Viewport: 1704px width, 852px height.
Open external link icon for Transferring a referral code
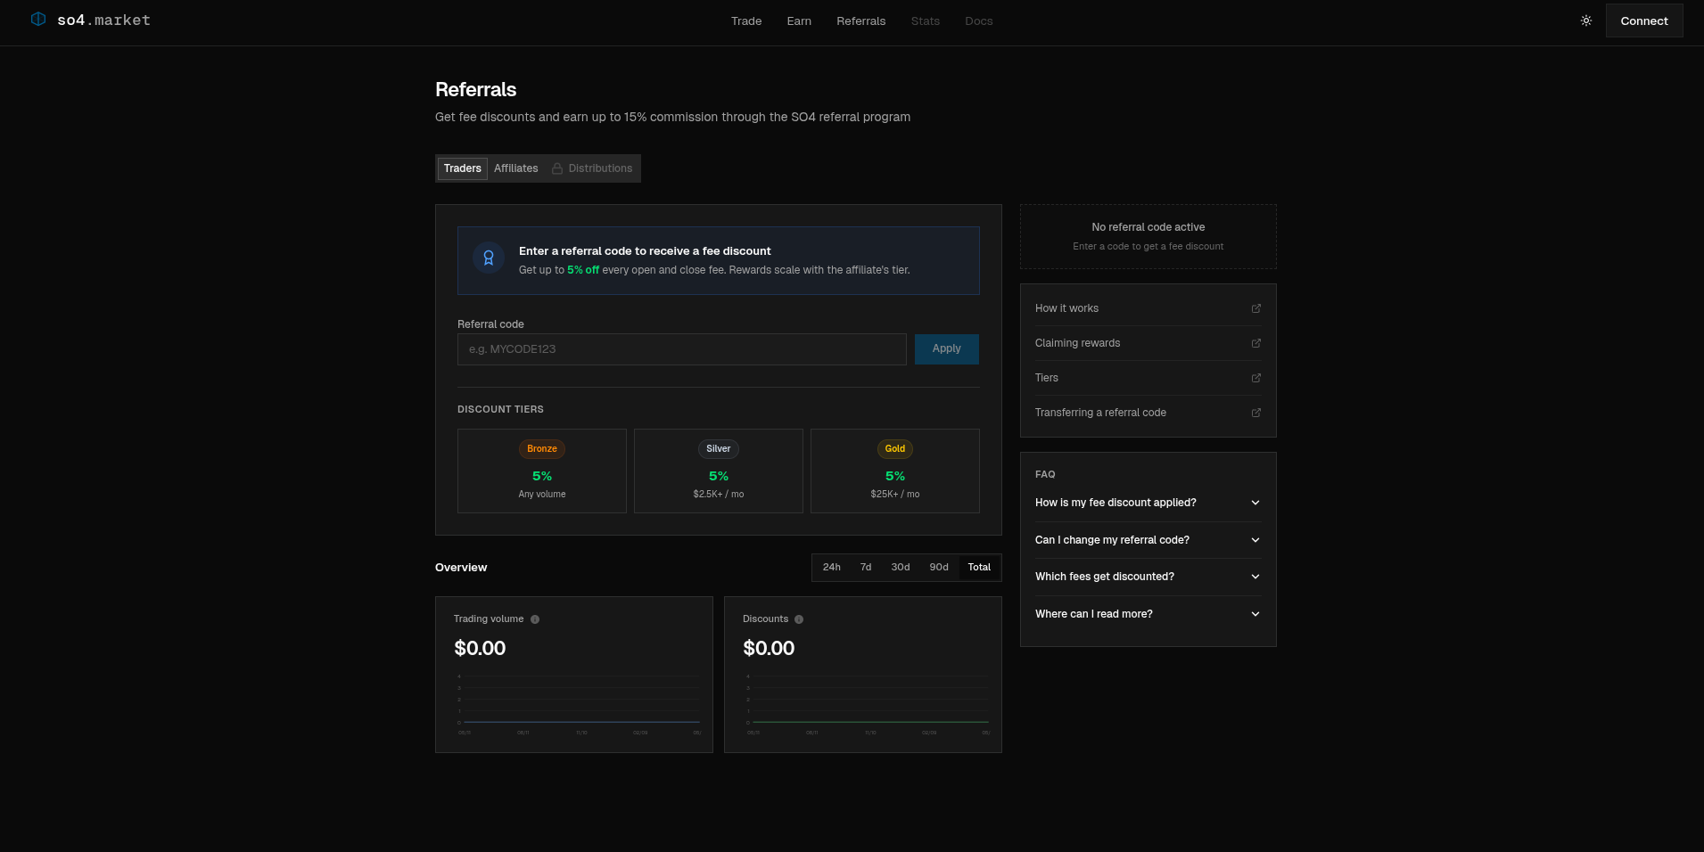tap(1256, 413)
